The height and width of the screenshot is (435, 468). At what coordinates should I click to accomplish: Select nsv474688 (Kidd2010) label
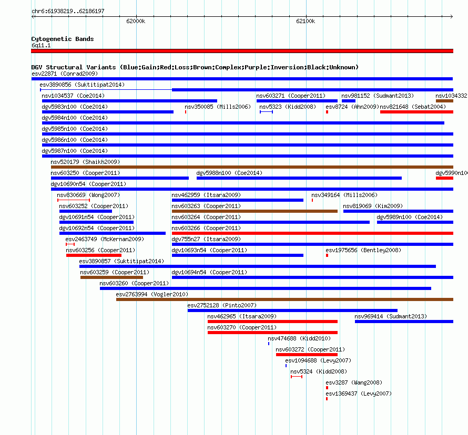coord(299,338)
